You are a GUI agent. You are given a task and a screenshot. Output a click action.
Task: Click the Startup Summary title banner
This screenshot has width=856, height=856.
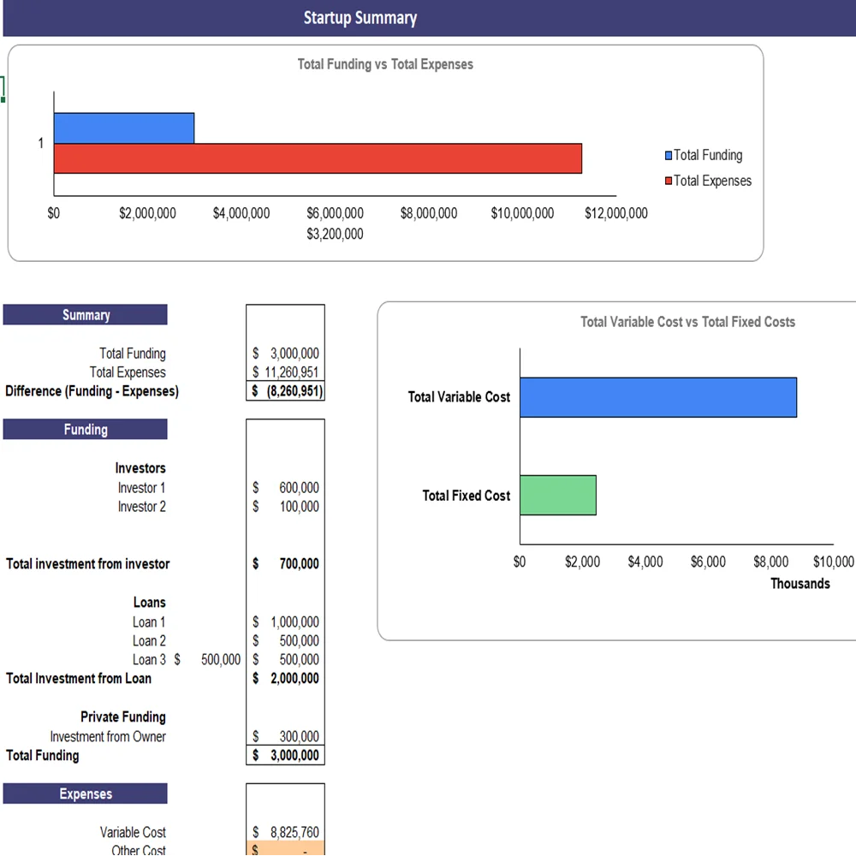point(360,18)
